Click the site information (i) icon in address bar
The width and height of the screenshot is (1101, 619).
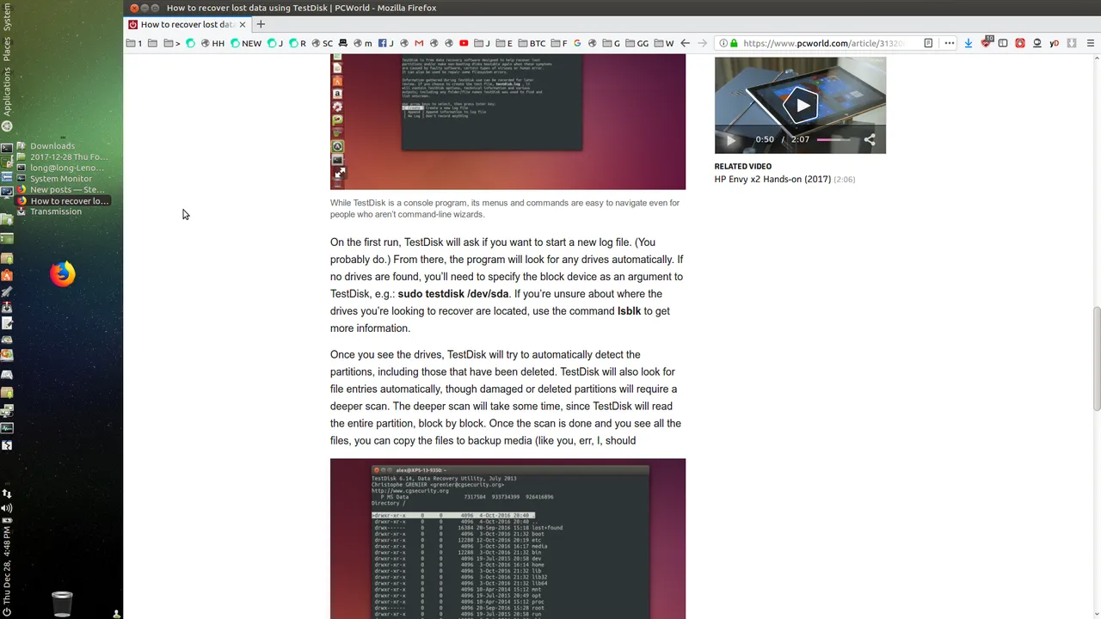(723, 43)
